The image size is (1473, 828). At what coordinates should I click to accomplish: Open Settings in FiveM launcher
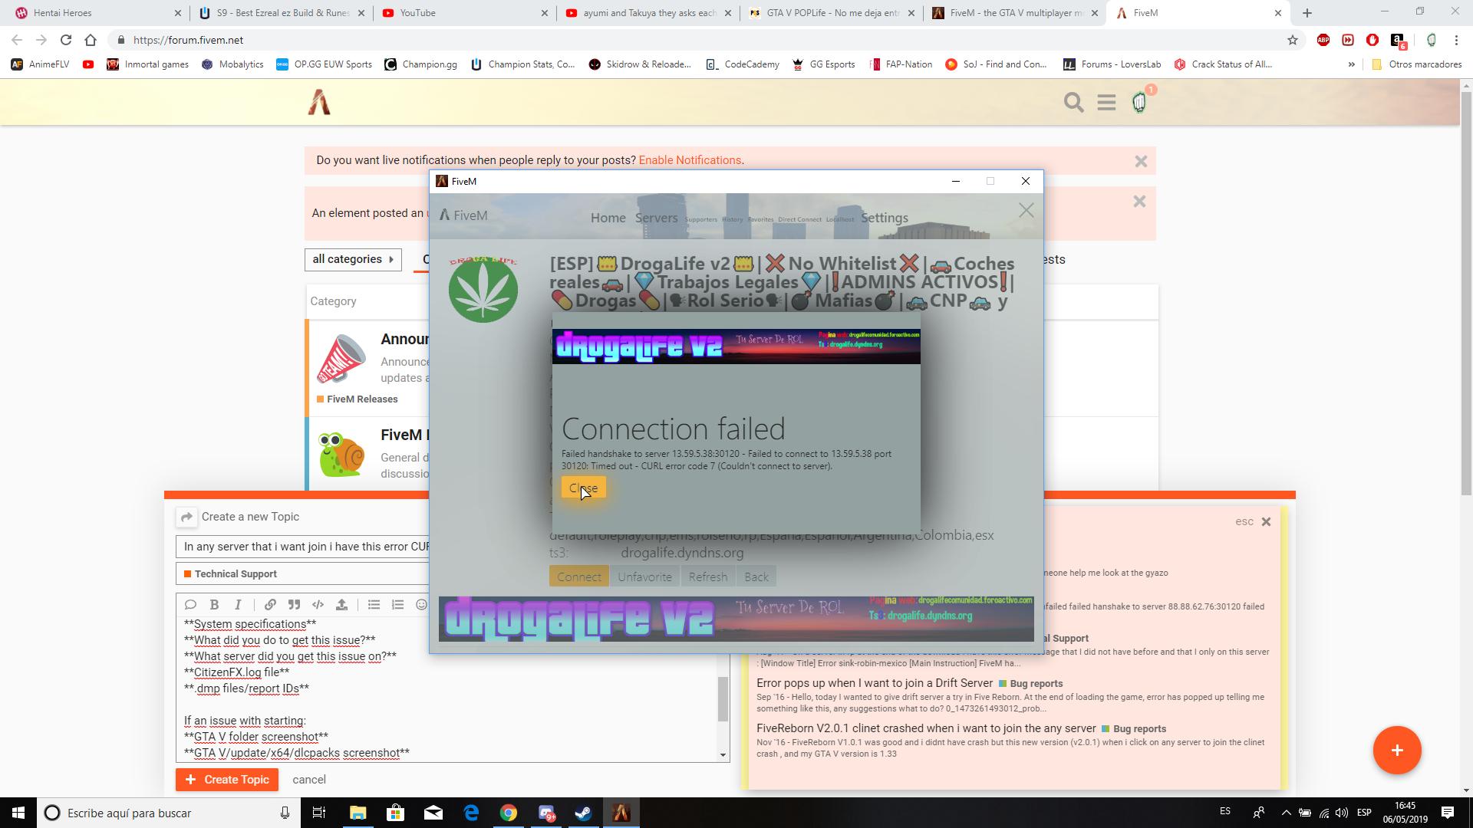pos(885,218)
